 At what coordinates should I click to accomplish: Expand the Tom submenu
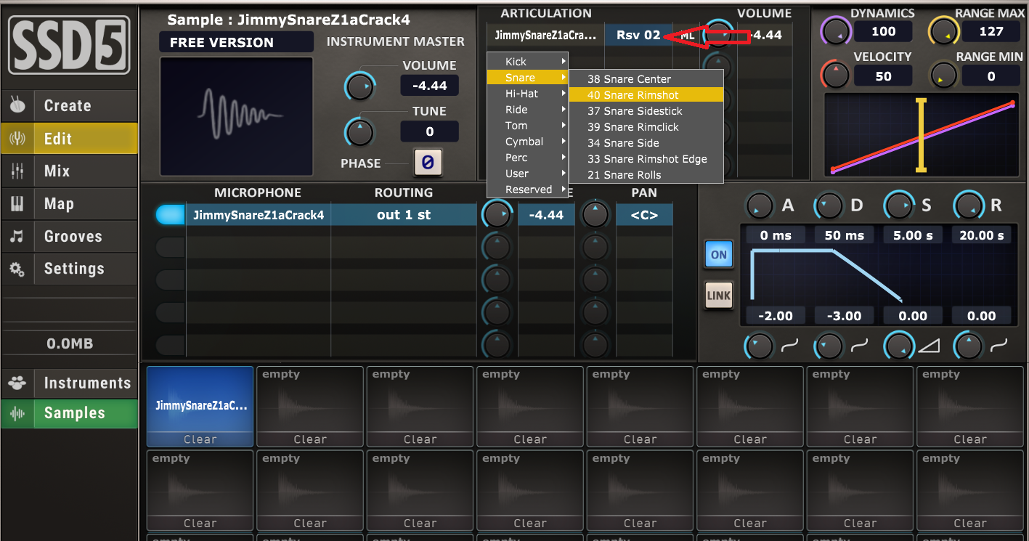click(x=527, y=126)
